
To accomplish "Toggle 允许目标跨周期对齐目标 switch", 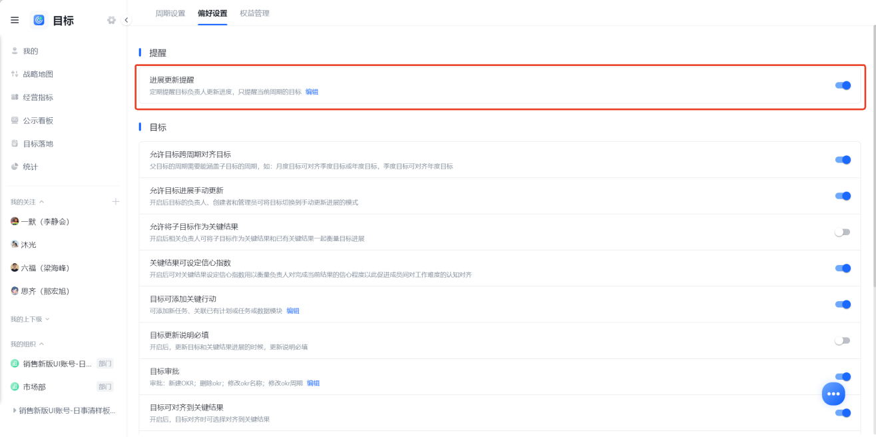I will (843, 160).
